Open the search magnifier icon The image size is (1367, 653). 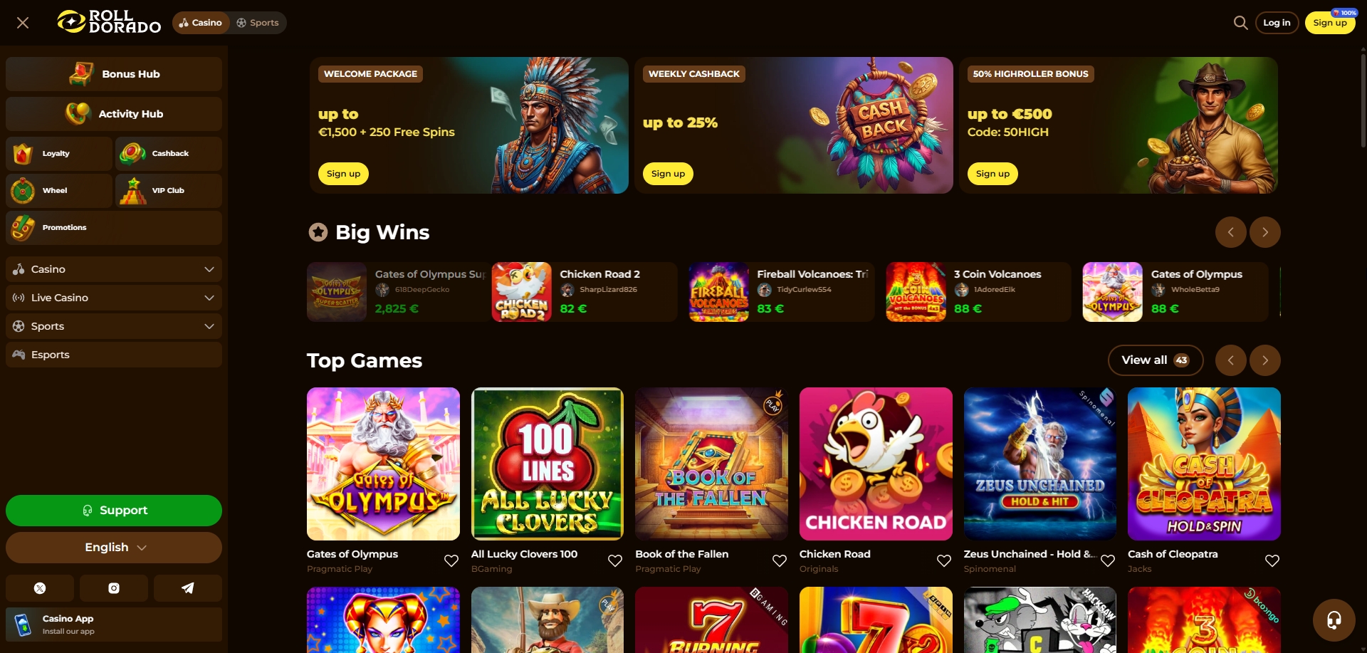click(1240, 23)
